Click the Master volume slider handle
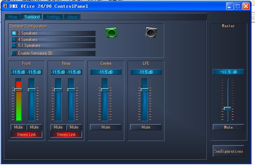 (228, 109)
